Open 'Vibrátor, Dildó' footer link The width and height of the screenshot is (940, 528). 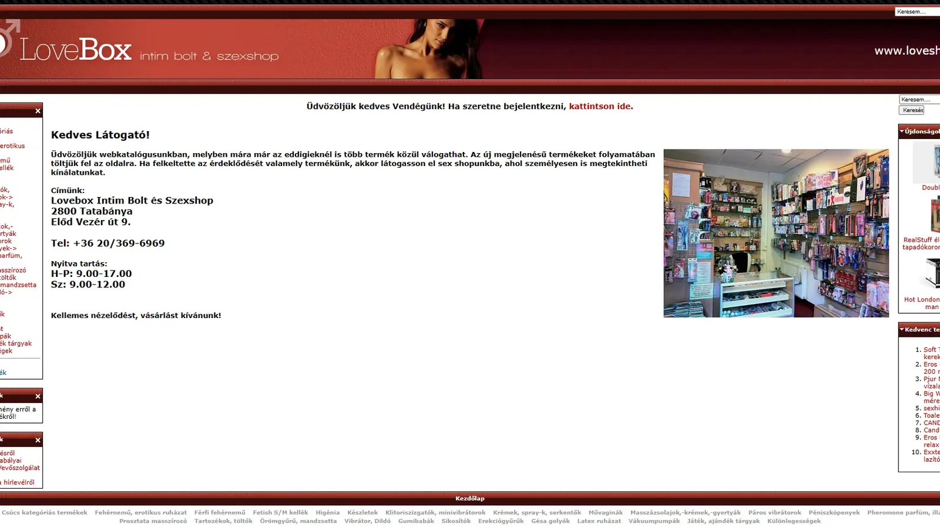tap(367, 521)
